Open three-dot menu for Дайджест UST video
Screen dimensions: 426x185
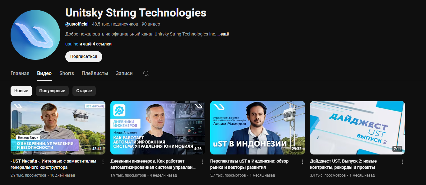pyautogui.click(x=402, y=162)
